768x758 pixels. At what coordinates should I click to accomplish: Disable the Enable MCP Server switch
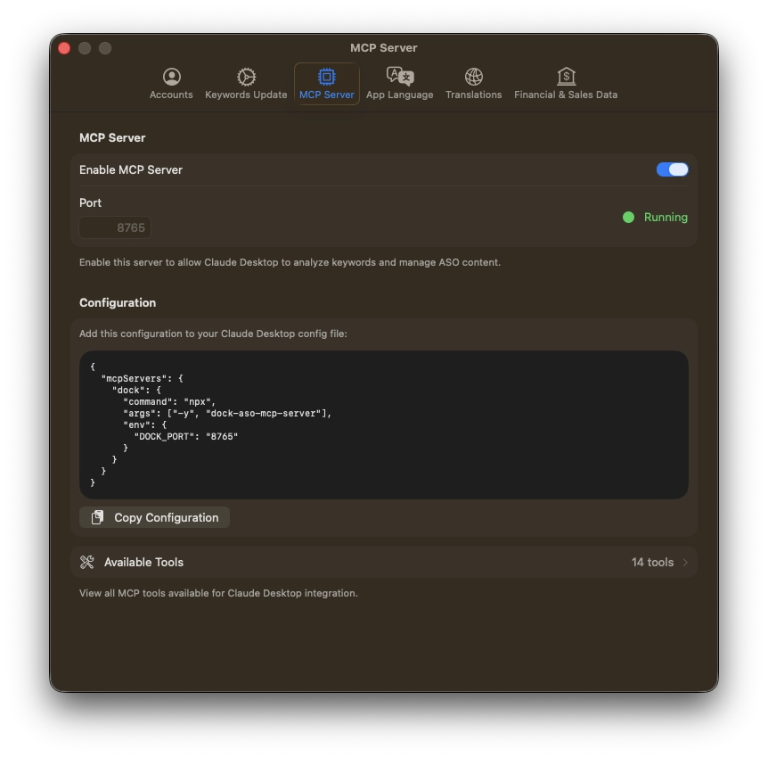[672, 169]
